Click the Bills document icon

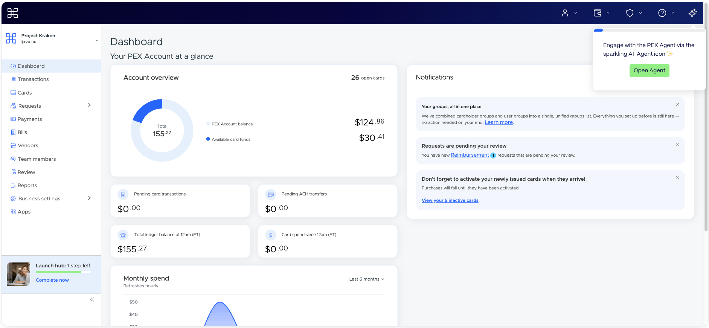coord(13,132)
